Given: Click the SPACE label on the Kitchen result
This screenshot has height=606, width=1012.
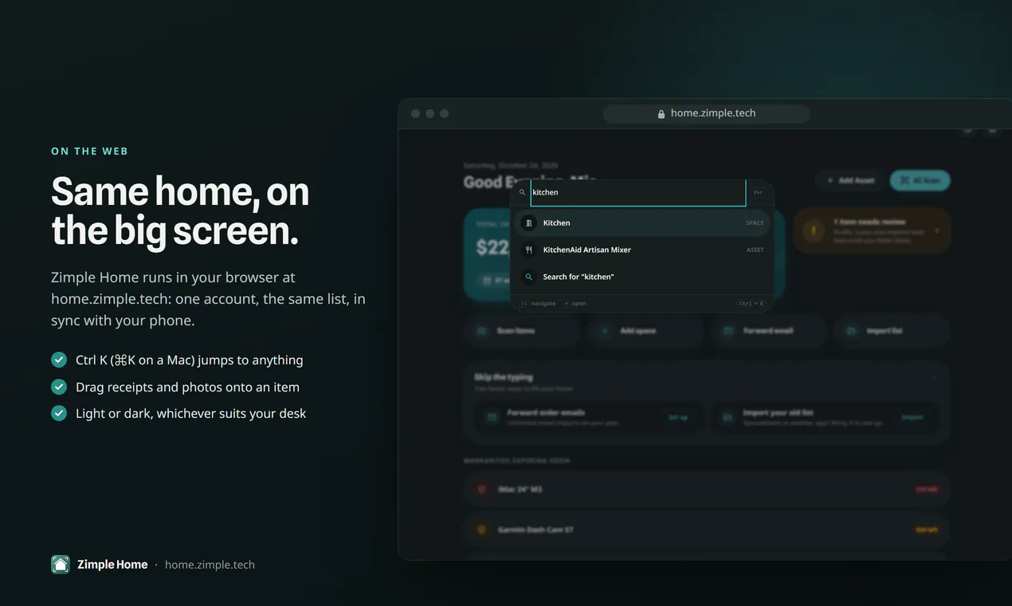Looking at the screenshot, I should (755, 223).
